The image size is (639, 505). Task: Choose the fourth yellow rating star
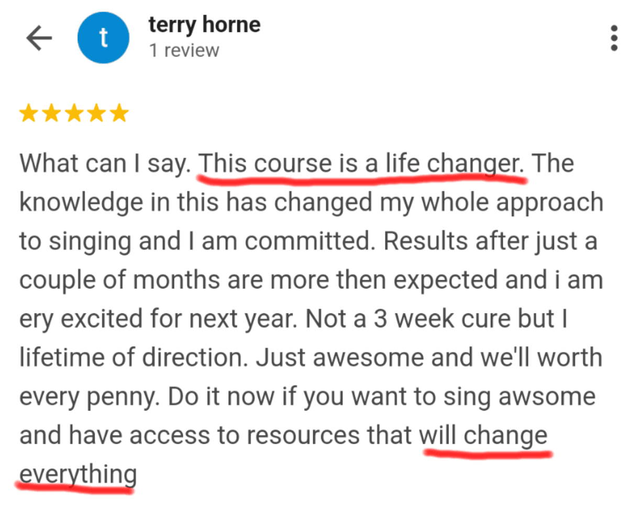tap(97, 113)
